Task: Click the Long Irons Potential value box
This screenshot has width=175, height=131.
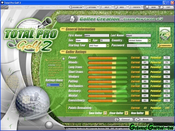Action: (x=167, y=67)
